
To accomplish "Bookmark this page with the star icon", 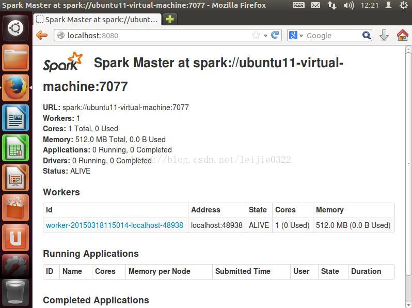I will point(256,35).
